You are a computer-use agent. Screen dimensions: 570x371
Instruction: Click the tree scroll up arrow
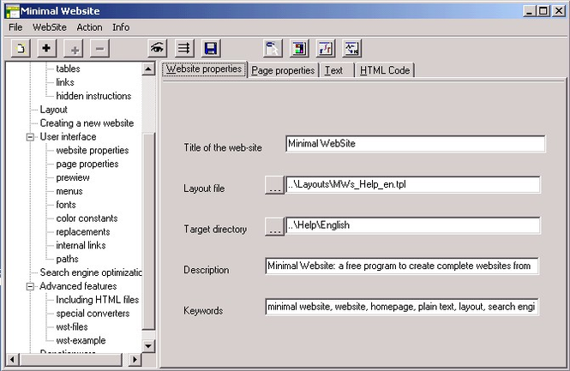[148, 69]
